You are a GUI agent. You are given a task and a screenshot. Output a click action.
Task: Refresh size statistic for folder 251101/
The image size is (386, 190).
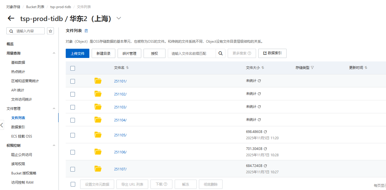pos(259,81)
